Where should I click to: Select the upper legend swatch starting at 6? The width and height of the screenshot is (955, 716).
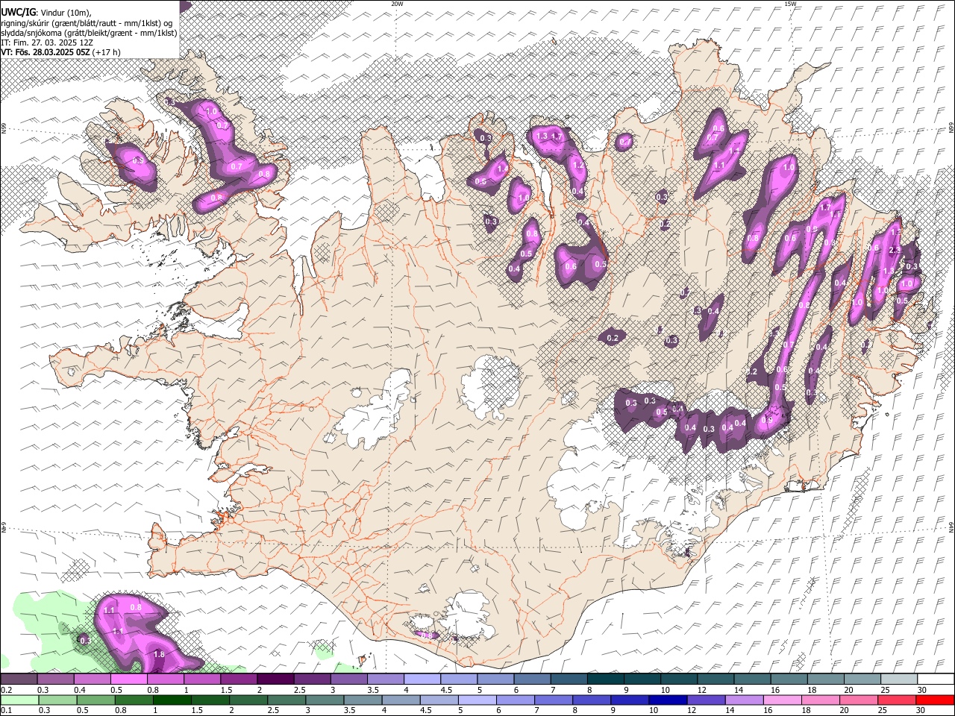point(531,679)
